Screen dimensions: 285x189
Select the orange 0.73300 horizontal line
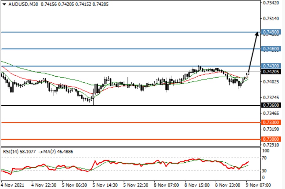click(131, 123)
